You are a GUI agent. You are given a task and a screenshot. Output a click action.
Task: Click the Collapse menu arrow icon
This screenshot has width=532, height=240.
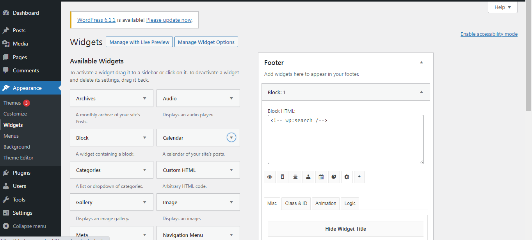pyautogui.click(x=6, y=226)
